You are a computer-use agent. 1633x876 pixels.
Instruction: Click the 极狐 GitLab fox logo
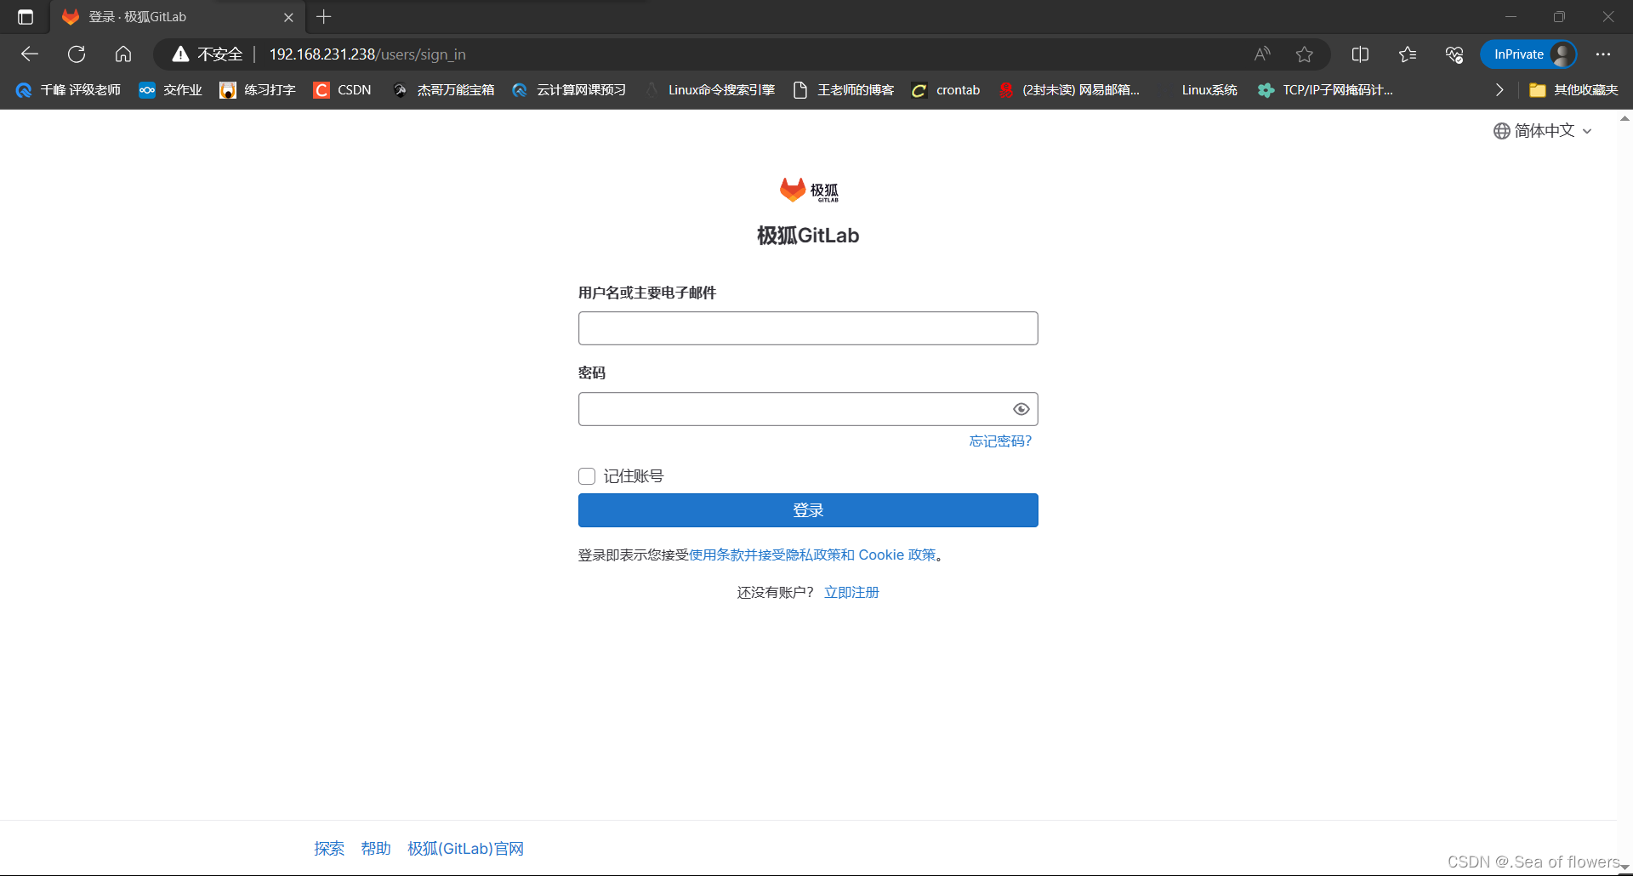(808, 191)
